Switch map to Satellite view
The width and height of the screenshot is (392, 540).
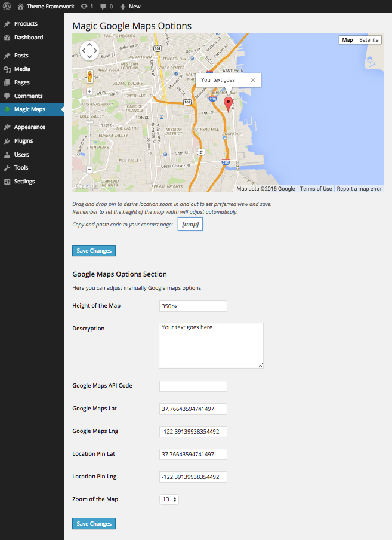pyautogui.click(x=369, y=40)
